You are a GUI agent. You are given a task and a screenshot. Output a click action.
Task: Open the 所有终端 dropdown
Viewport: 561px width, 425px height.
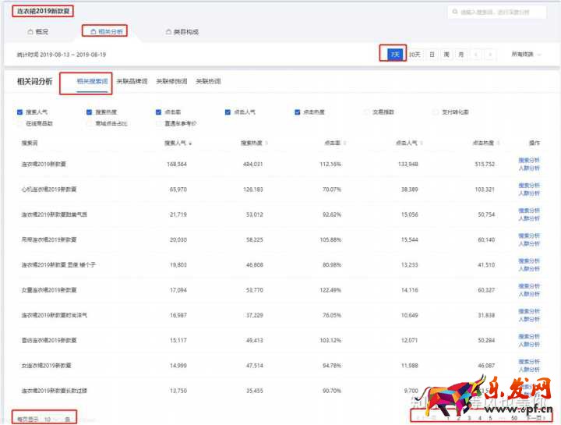pyautogui.click(x=526, y=55)
